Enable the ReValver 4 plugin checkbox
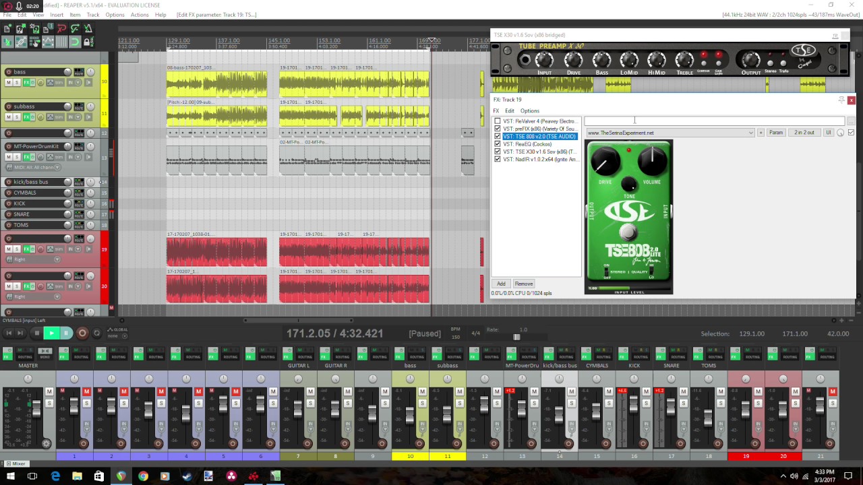Viewport: 863px width, 485px height. tap(498, 121)
